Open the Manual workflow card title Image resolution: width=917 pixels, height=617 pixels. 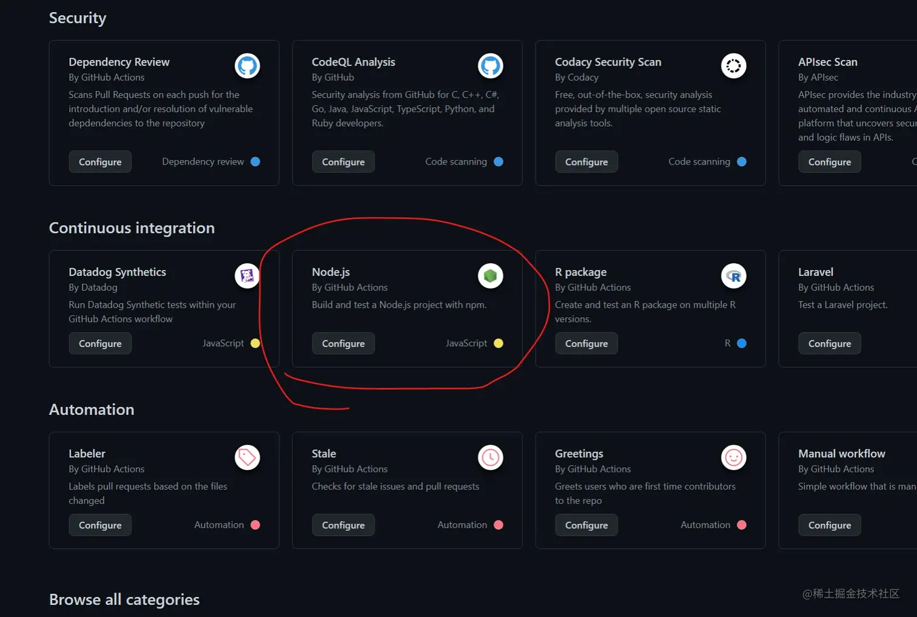[x=842, y=453]
